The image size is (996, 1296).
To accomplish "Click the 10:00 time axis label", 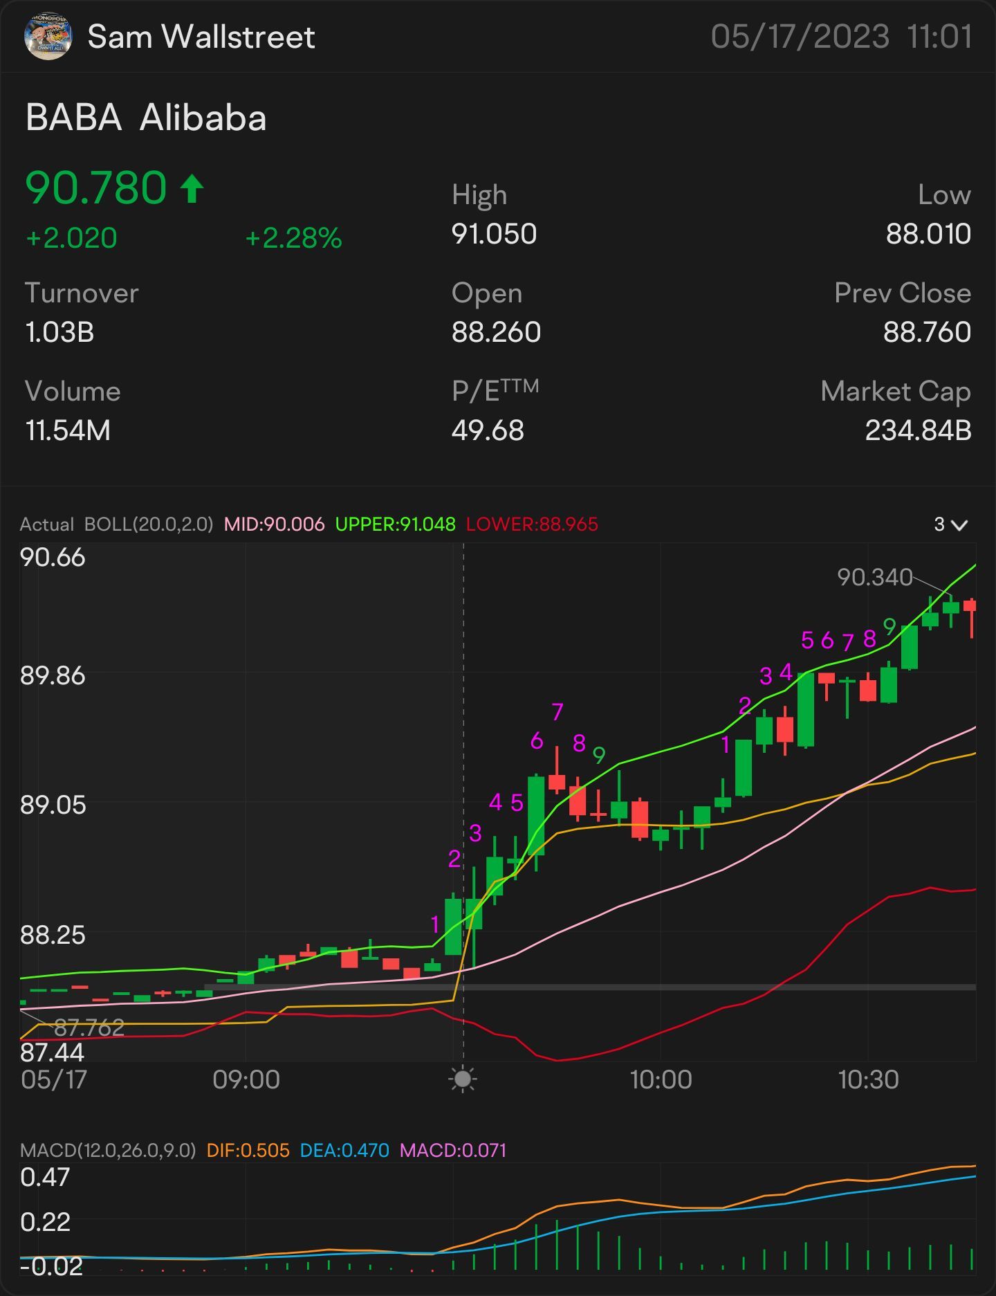I will 661,1079.
